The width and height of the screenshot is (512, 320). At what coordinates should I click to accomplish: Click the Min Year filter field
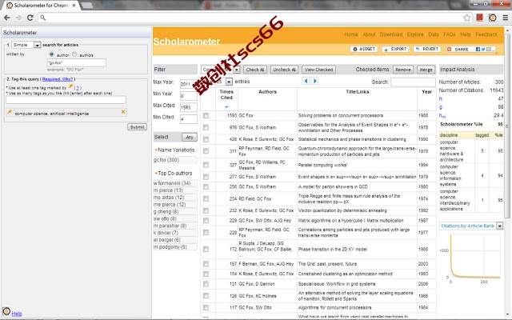(189, 96)
